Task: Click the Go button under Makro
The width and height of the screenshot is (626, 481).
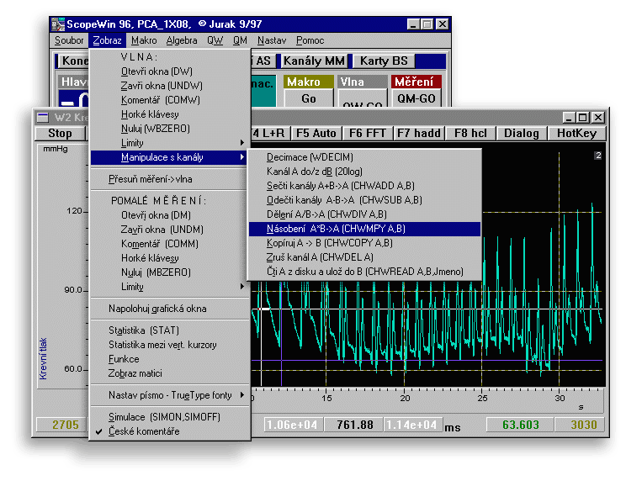Action: tap(309, 98)
